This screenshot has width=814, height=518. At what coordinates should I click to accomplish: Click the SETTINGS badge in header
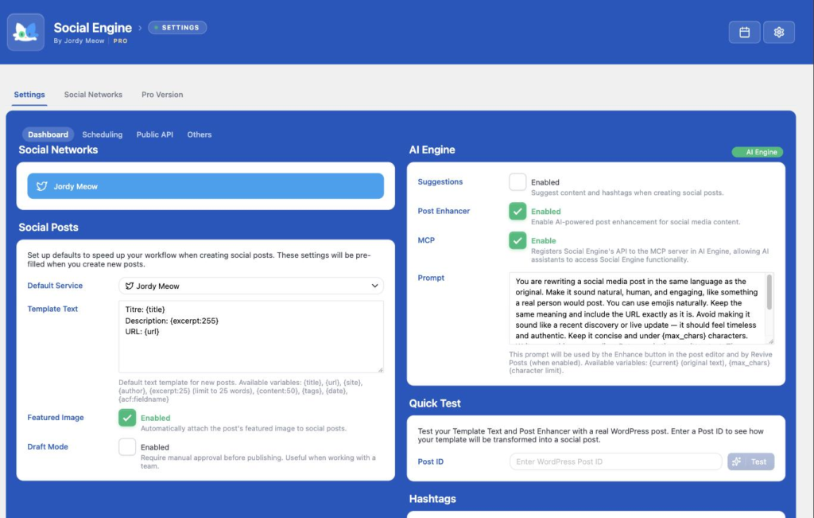click(177, 28)
